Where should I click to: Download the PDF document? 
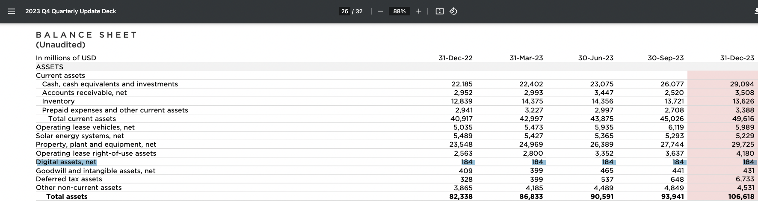point(755,11)
